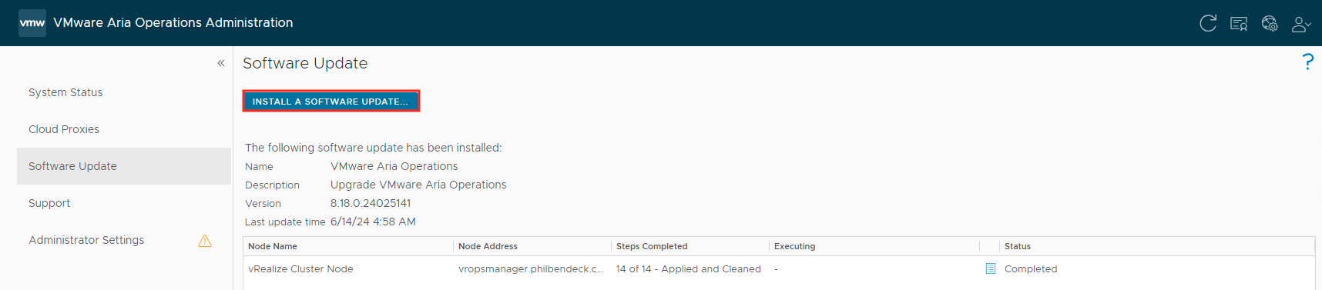Open the Cloud Proxies page
The image size is (1322, 290).
tap(64, 129)
